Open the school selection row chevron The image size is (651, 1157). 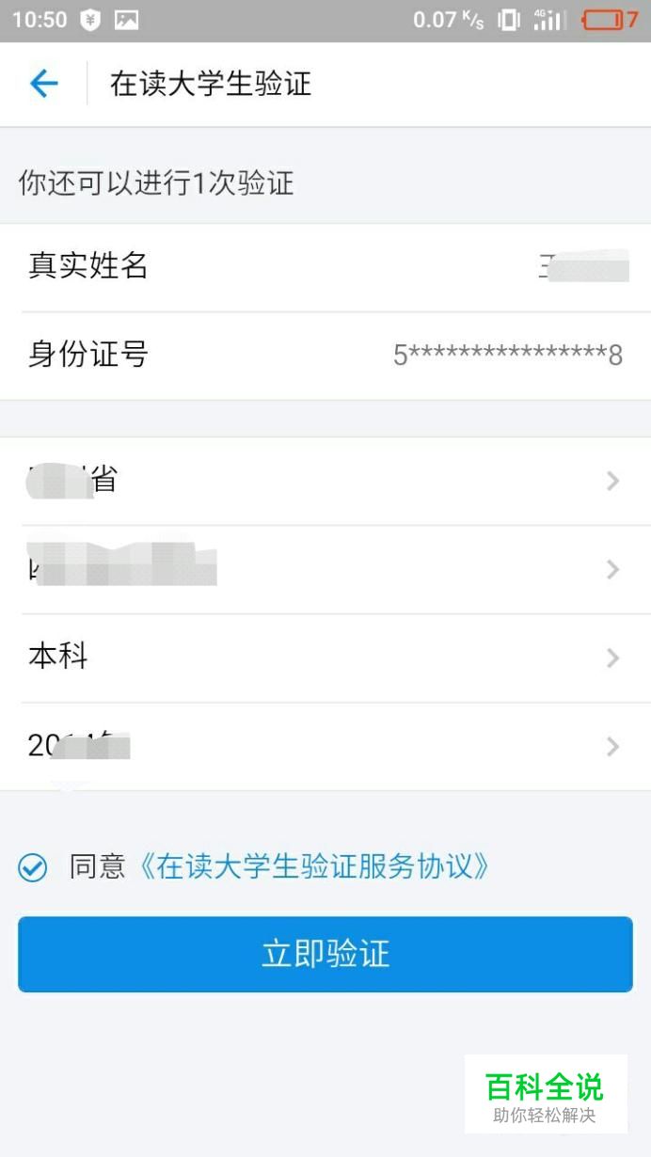click(613, 570)
